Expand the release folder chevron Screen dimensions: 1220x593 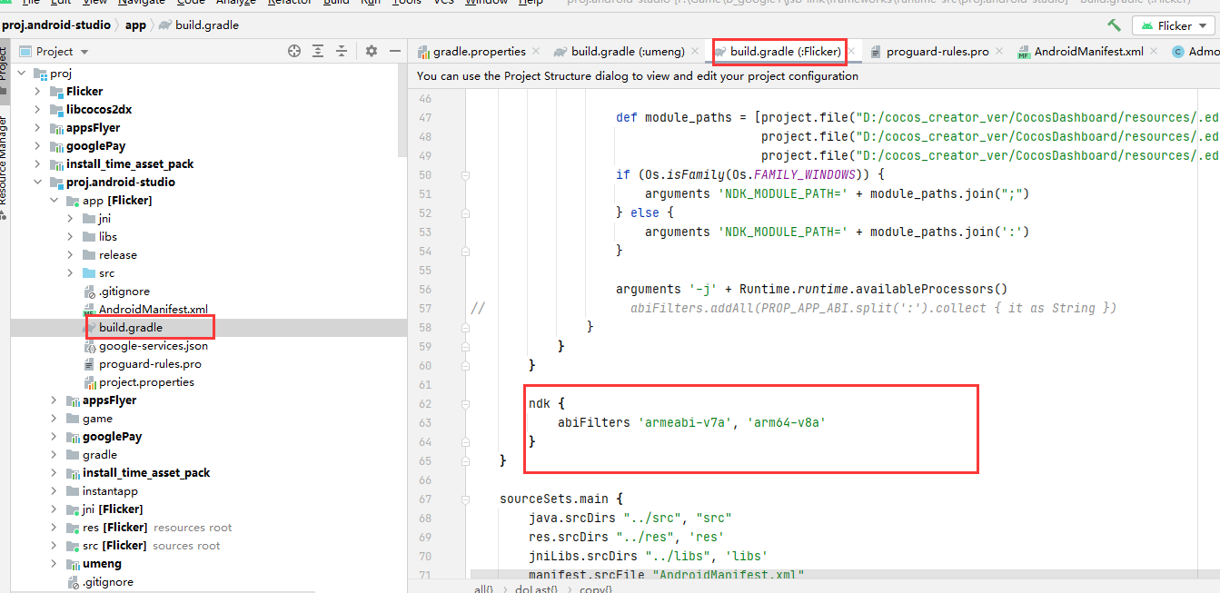tap(71, 255)
